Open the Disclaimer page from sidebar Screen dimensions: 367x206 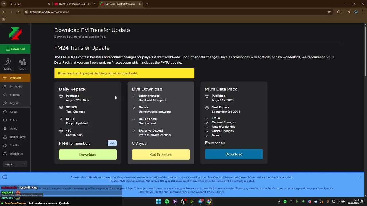click(x=15, y=154)
